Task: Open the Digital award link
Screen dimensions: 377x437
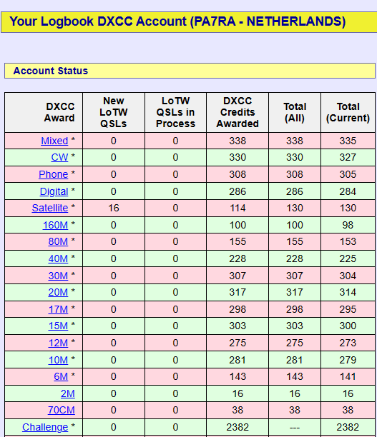Action: (x=54, y=191)
